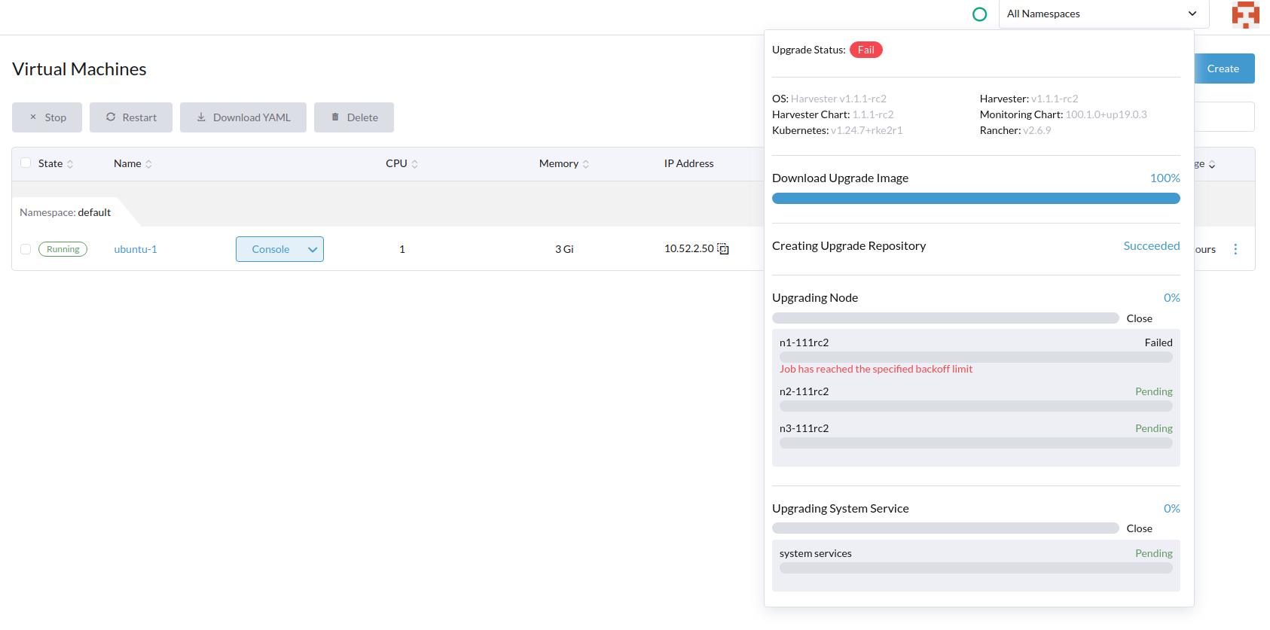Open Console for ubuntu-1
The width and height of the screenshot is (1270, 630).
coord(270,249)
